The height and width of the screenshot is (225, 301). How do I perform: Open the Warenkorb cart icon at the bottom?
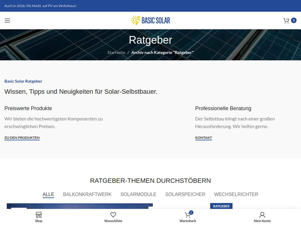click(188, 217)
